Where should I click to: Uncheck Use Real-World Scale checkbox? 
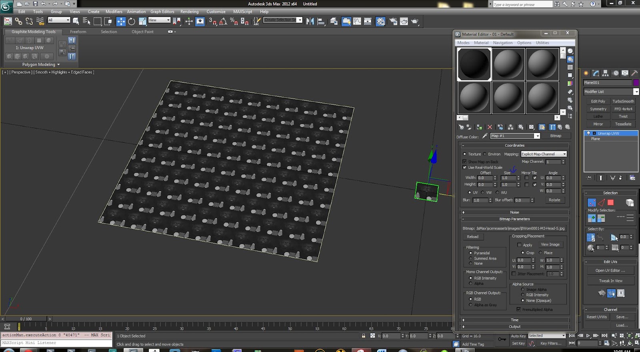click(x=465, y=167)
